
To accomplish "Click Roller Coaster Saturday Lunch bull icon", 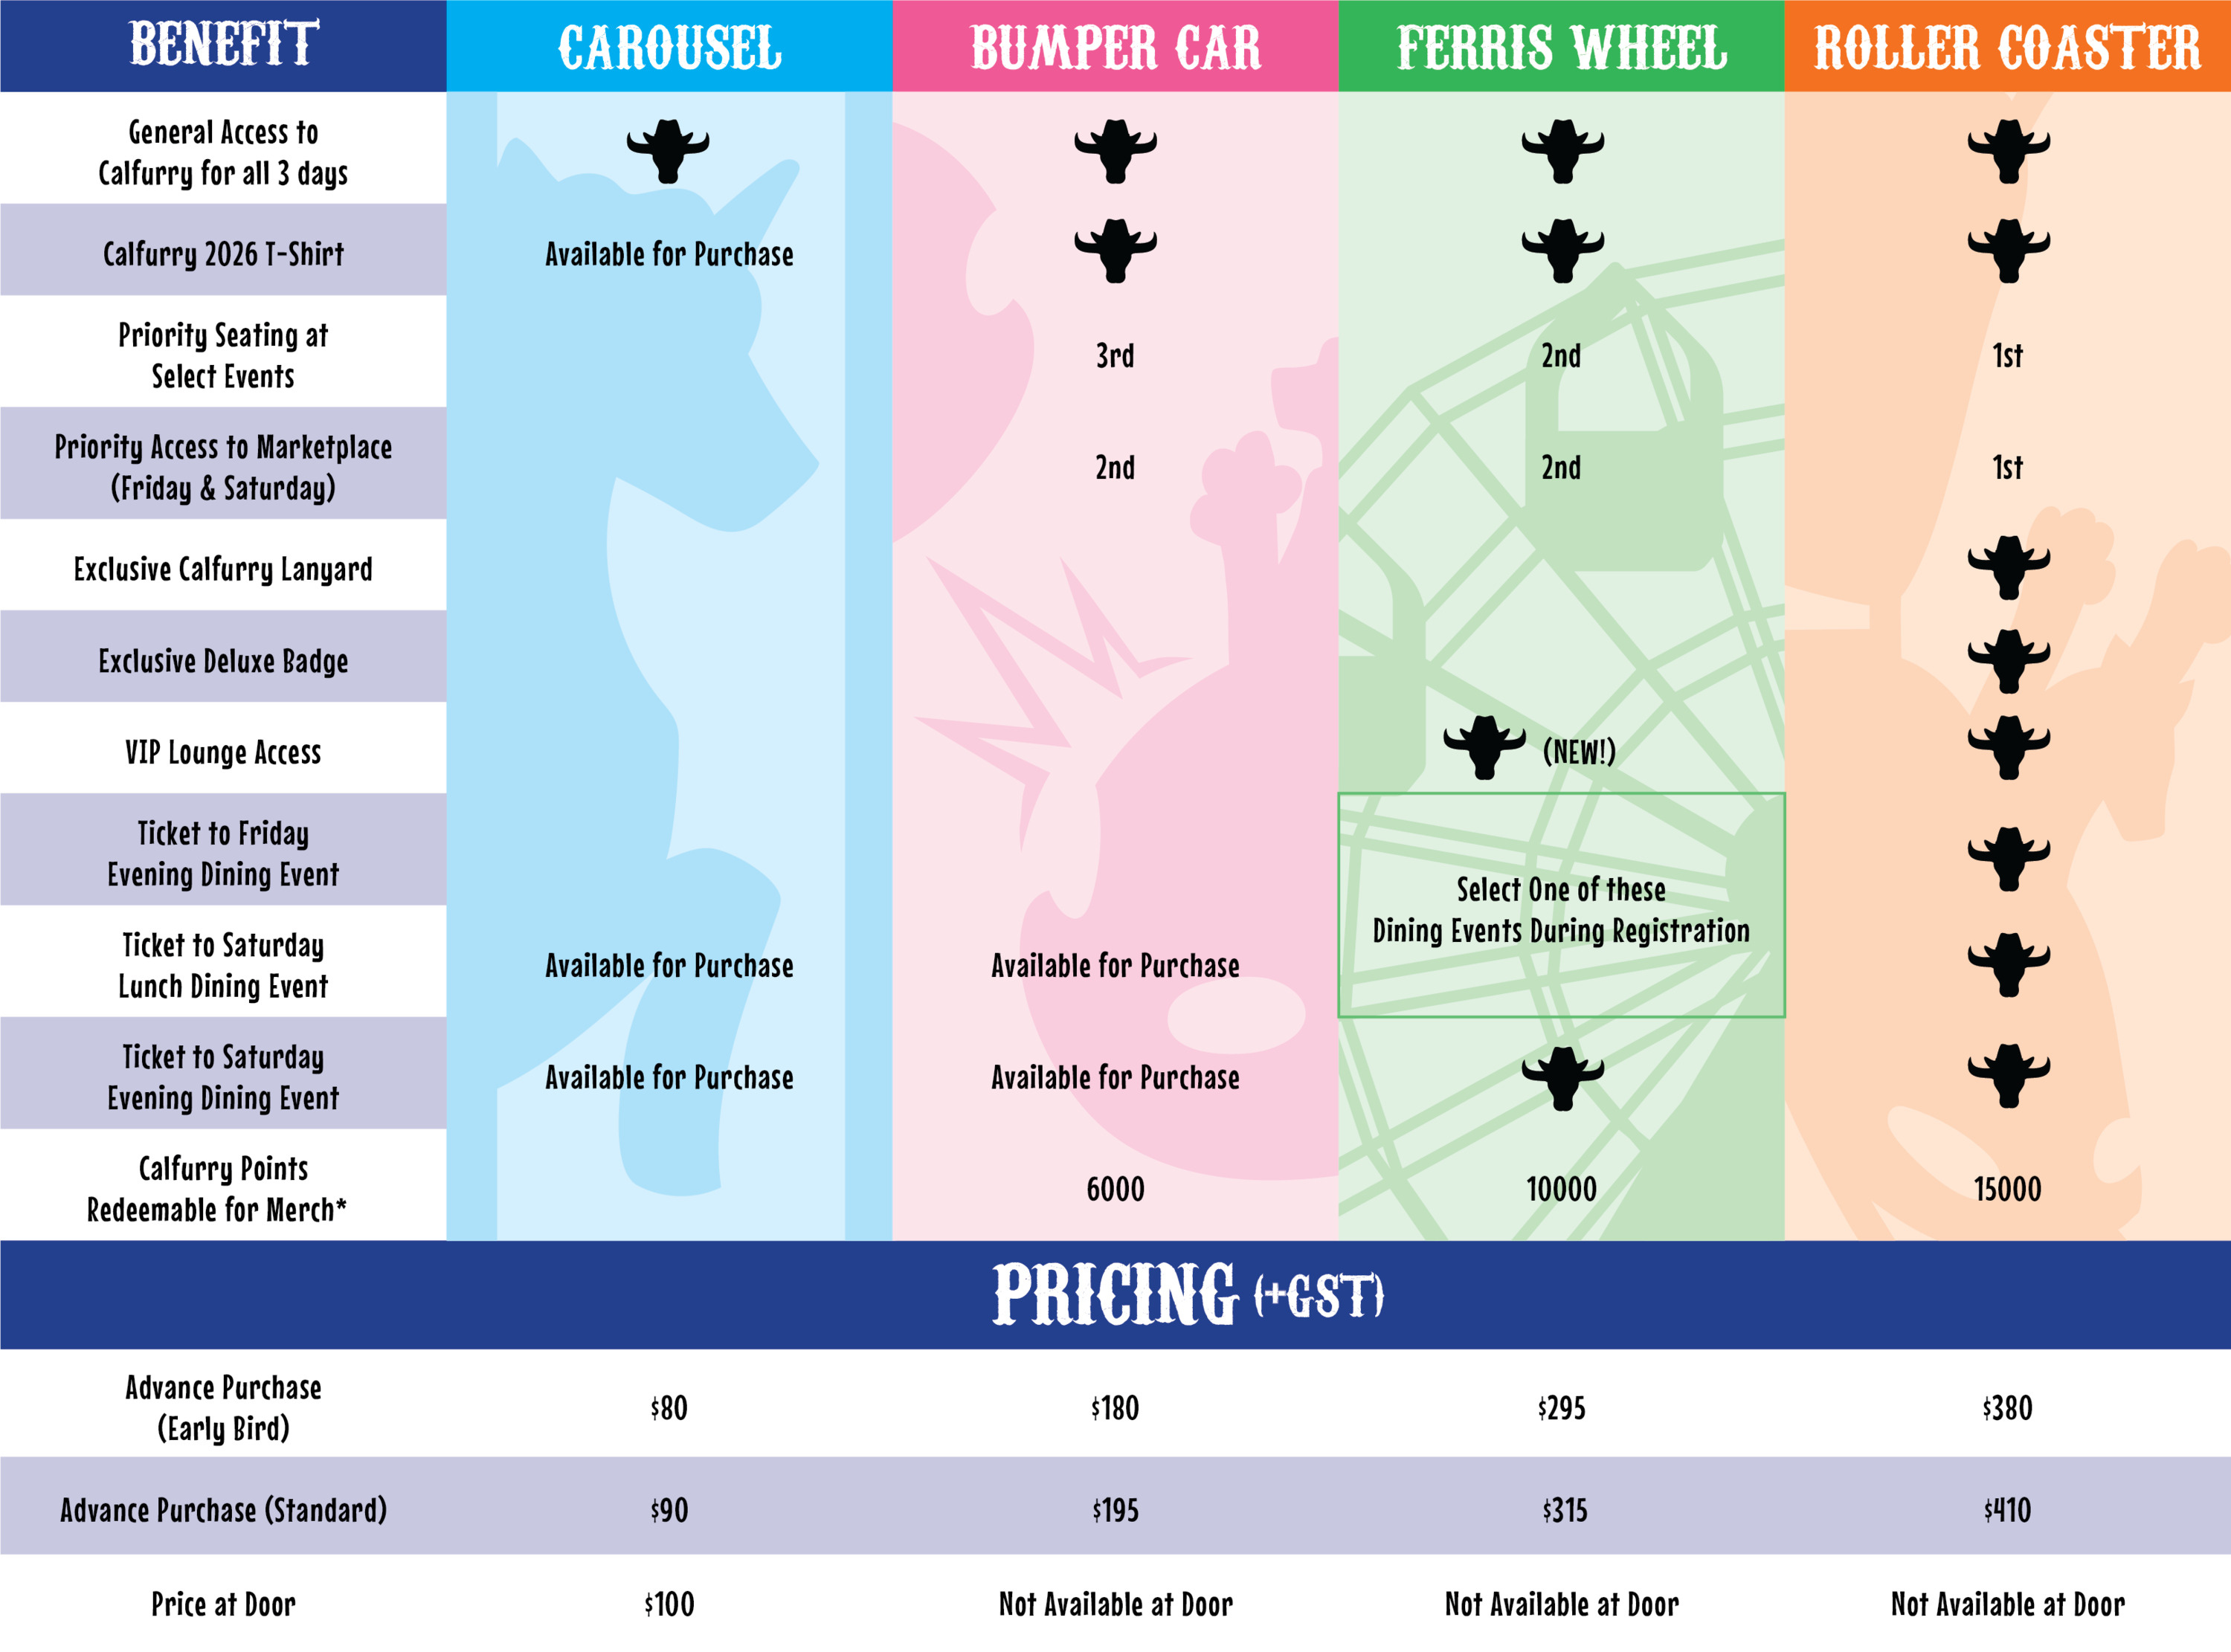I will coord(2008,964).
